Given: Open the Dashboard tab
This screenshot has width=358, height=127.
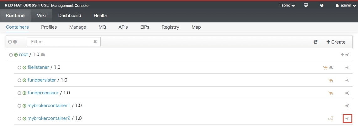Looking at the screenshot, I should [70, 16].
